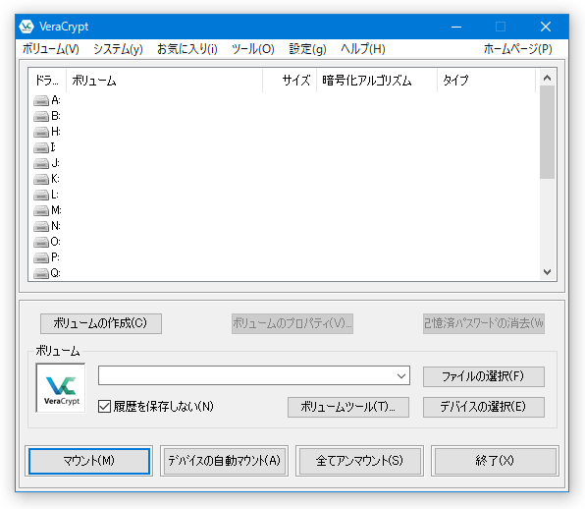Open the ツール(O) menu

253,49
